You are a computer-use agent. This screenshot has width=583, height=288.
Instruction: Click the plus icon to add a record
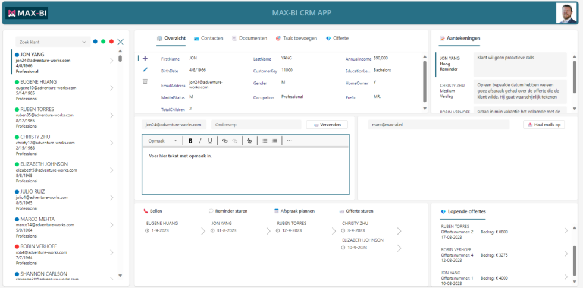click(x=145, y=58)
